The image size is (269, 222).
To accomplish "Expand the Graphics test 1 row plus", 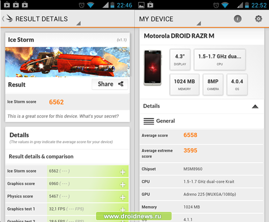I will 123,210.
